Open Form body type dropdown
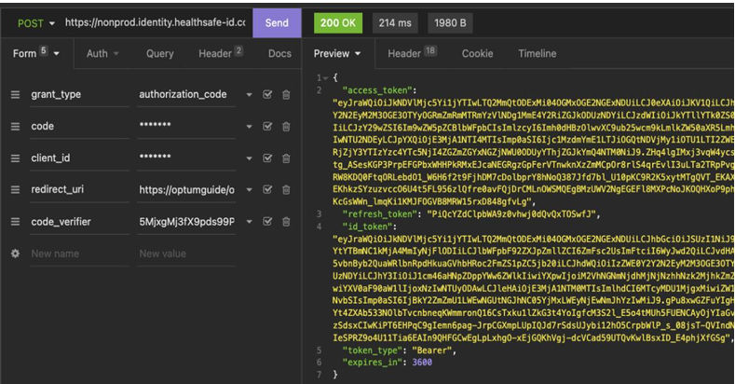Screen dimensions: 735x384 pos(36,53)
